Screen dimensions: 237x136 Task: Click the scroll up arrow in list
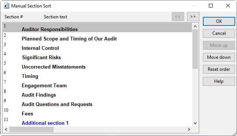click(195, 26)
